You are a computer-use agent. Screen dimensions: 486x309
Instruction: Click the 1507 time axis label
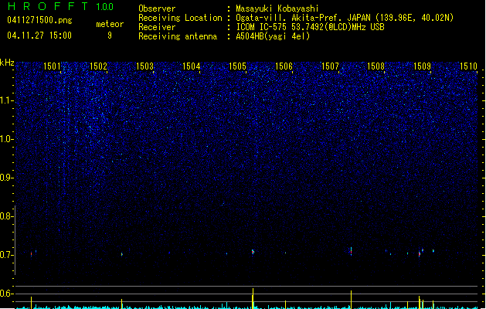[330, 66]
